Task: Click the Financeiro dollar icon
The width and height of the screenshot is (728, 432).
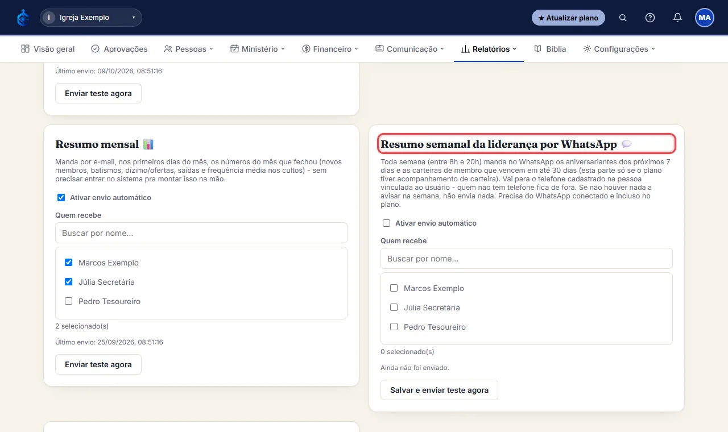Action: 306,49
